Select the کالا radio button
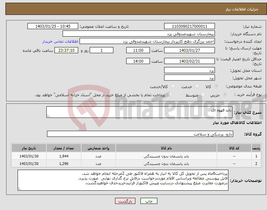The image size is (267, 210). point(216,86)
